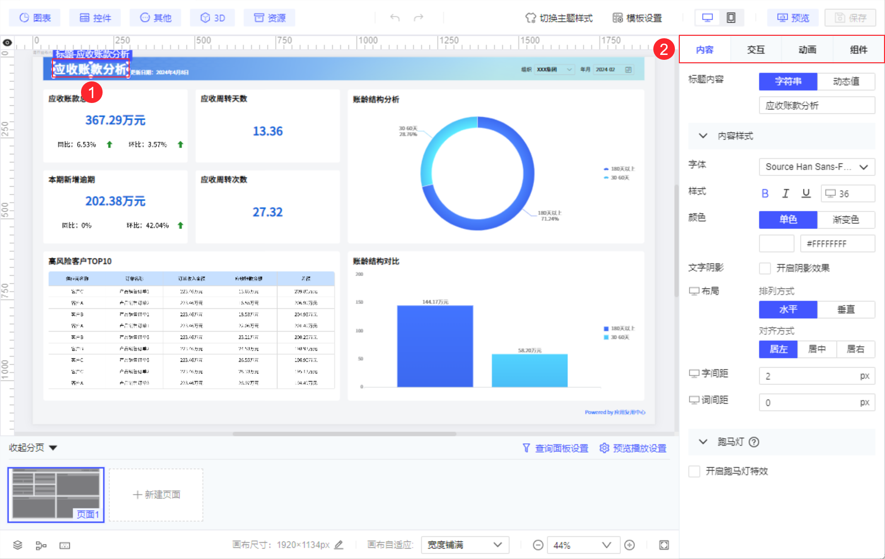This screenshot has width=885, height=559.
Task: Align text 居左 (left)
Action: coord(778,349)
